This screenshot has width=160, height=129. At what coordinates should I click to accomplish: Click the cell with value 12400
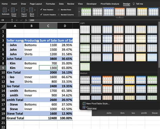coord(48,118)
